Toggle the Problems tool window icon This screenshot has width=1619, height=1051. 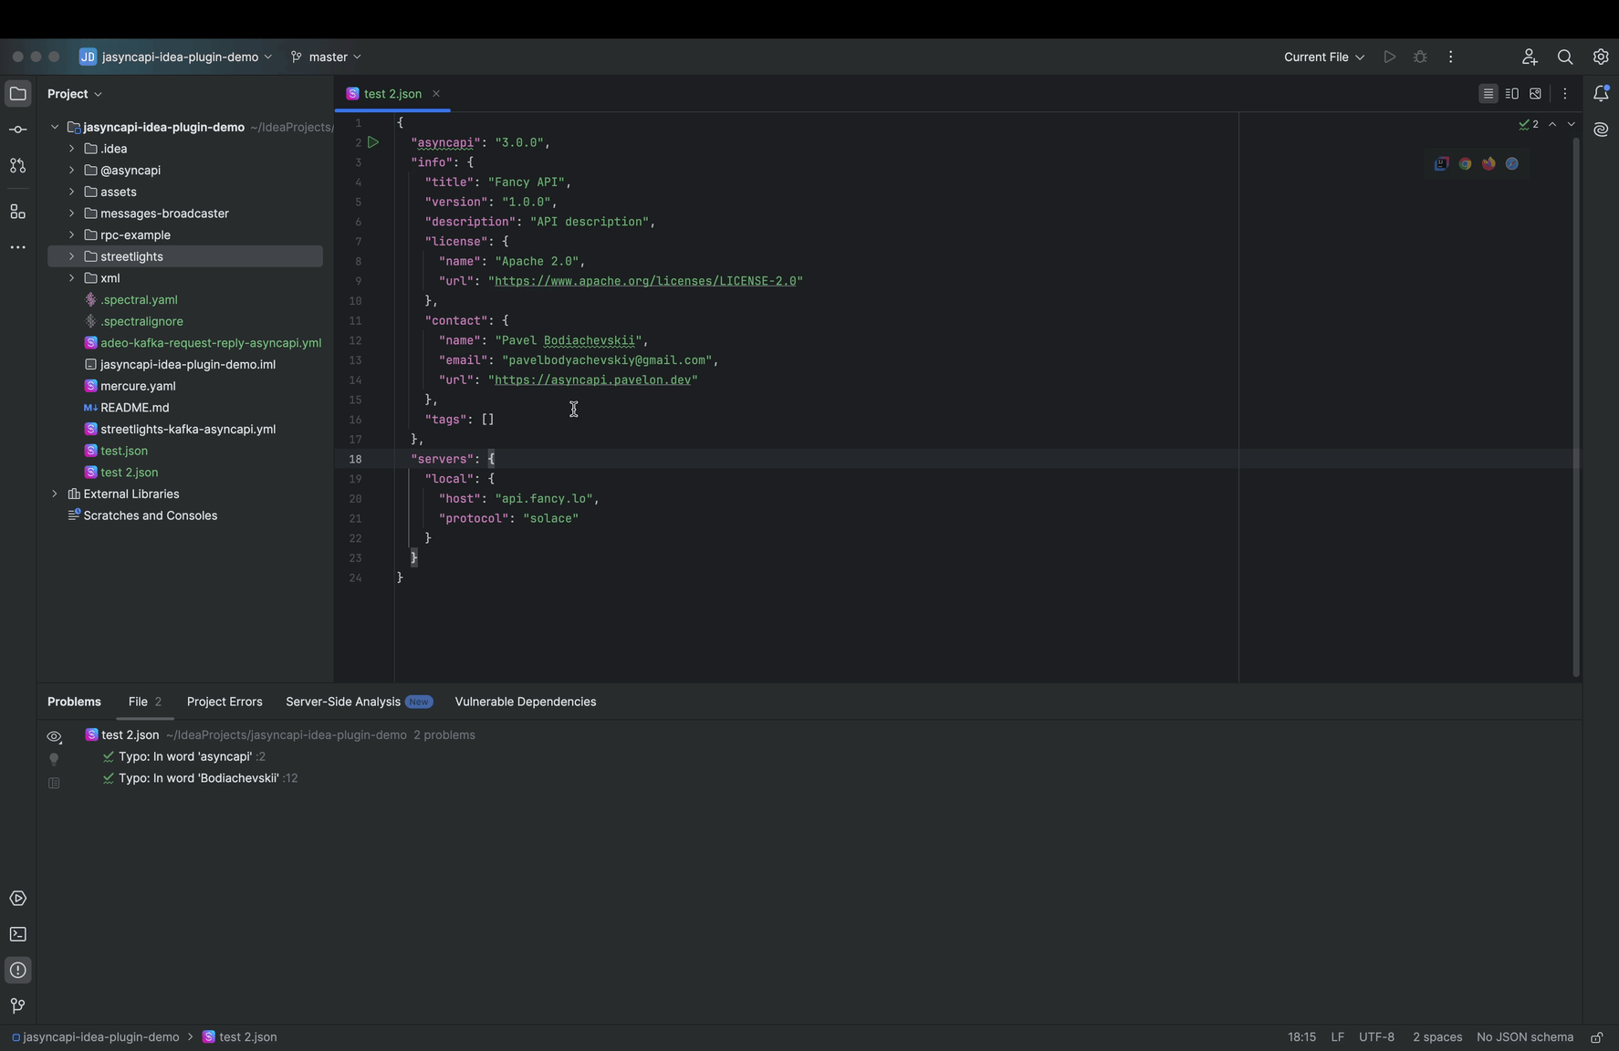pos(17,970)
